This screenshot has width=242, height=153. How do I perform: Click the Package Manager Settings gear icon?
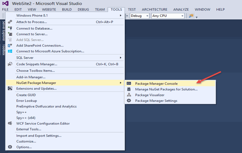pos(129,101)
